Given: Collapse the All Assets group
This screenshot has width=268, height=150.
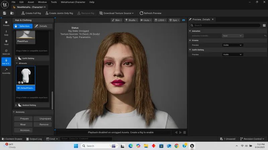Looking at the screenshot, I should 17,63.
